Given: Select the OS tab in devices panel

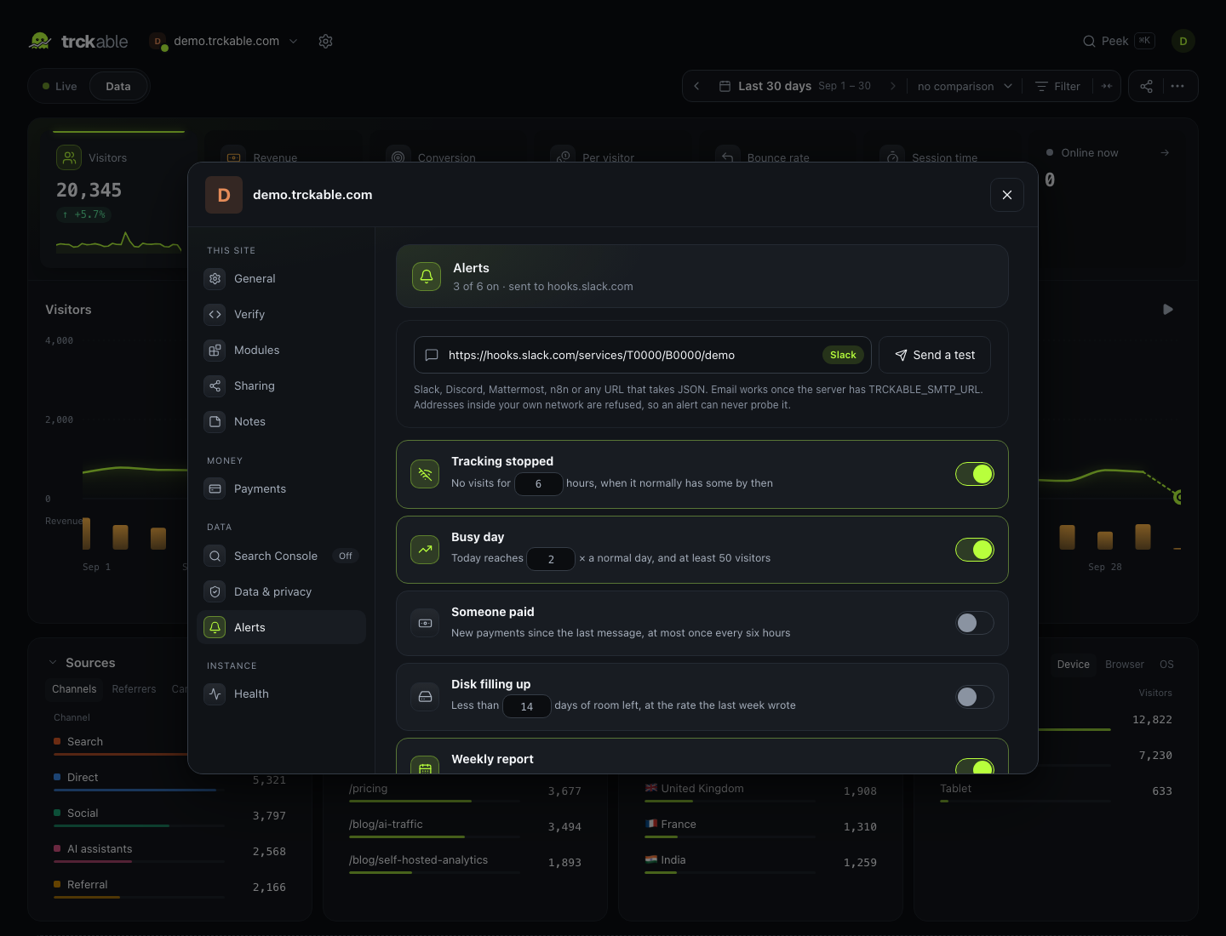Looking at the screenshot, I should click(1166, 665).
